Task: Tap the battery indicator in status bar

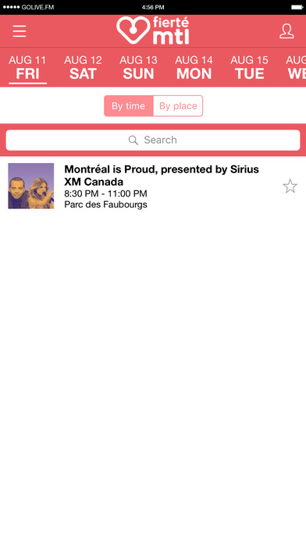Action: click(x=297, y=7)
